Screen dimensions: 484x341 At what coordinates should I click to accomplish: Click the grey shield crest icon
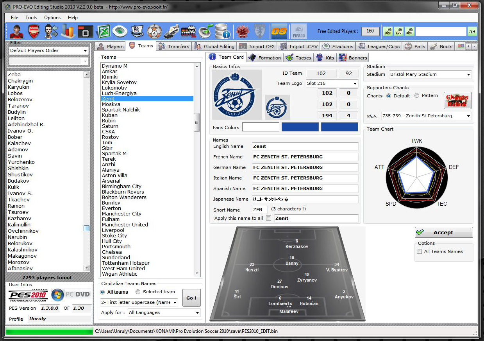click(260, 31)
